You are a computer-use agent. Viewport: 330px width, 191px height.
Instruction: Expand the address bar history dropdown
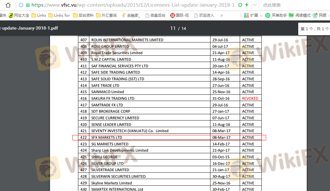(x=255, y=5)
